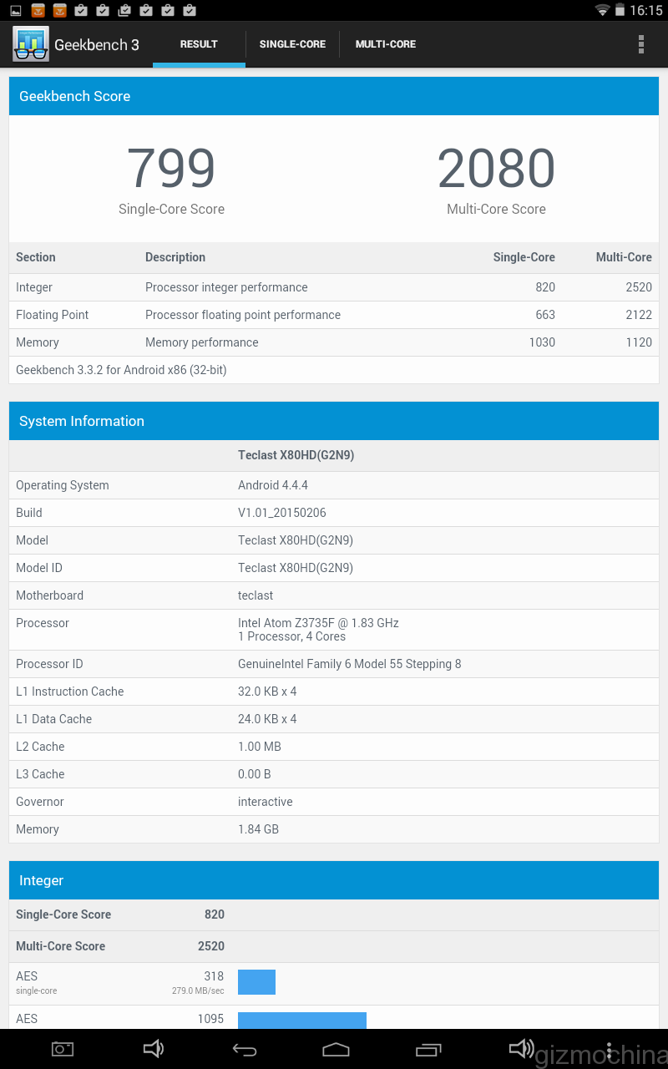This screenshot has height=1069, width=668.
Task: Tap the AES single-core result bar
Action: 256,982
